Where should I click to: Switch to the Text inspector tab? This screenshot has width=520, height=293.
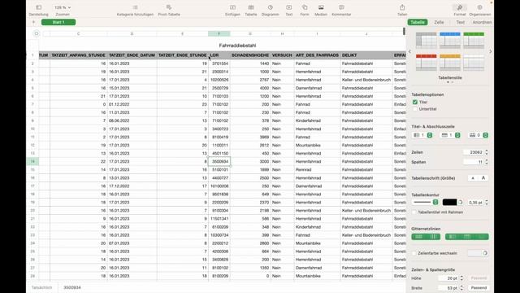[x=461, y=22]
